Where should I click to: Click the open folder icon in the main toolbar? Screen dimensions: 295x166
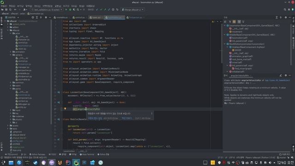[x=2, y=10]
